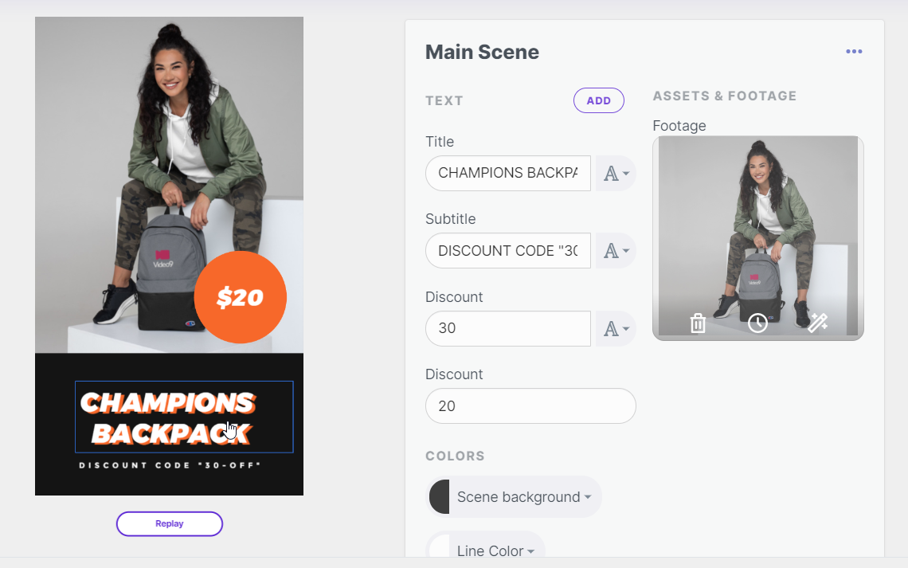Click the clock icon on Footage thumbnail
This screenshot has height=568, width=908.
click(x=757, y=323)
